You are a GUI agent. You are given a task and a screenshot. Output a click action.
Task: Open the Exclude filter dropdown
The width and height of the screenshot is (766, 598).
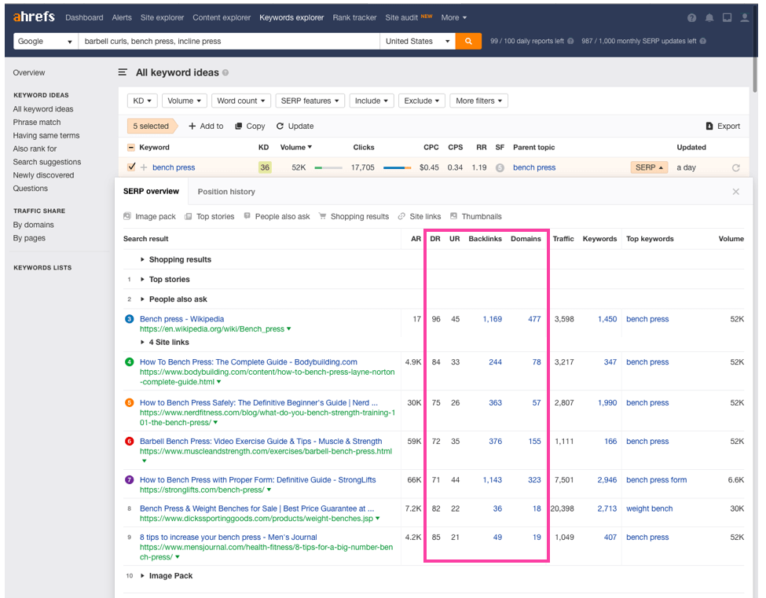coord(422,101)
